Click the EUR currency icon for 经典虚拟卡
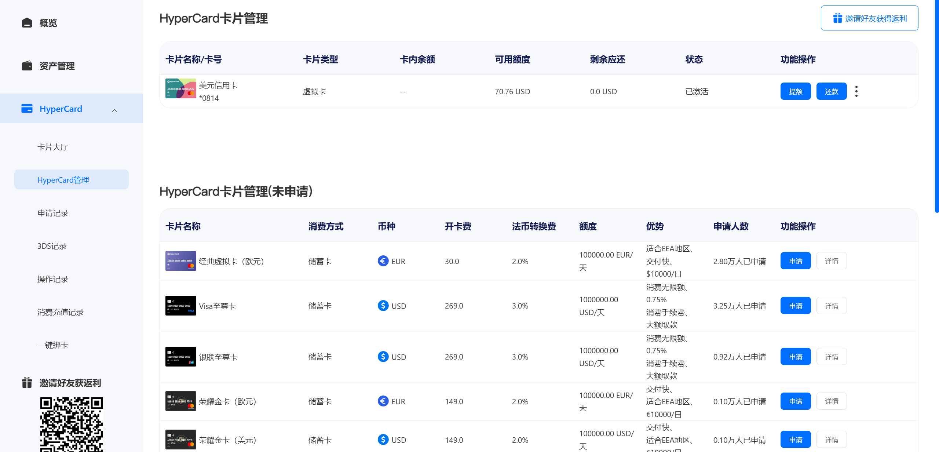939x452 pixels. pyautogui.click(x=383, y=261)
